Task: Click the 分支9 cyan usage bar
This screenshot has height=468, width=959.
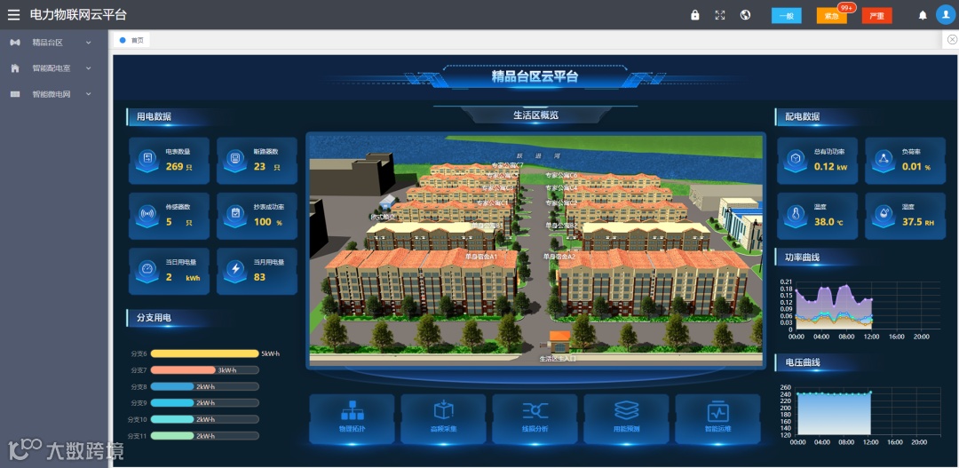Action: click(172, 403)
